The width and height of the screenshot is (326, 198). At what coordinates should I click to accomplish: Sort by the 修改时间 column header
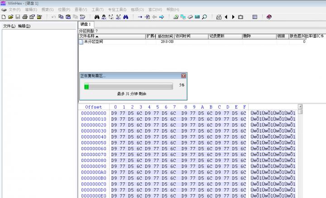165,36
